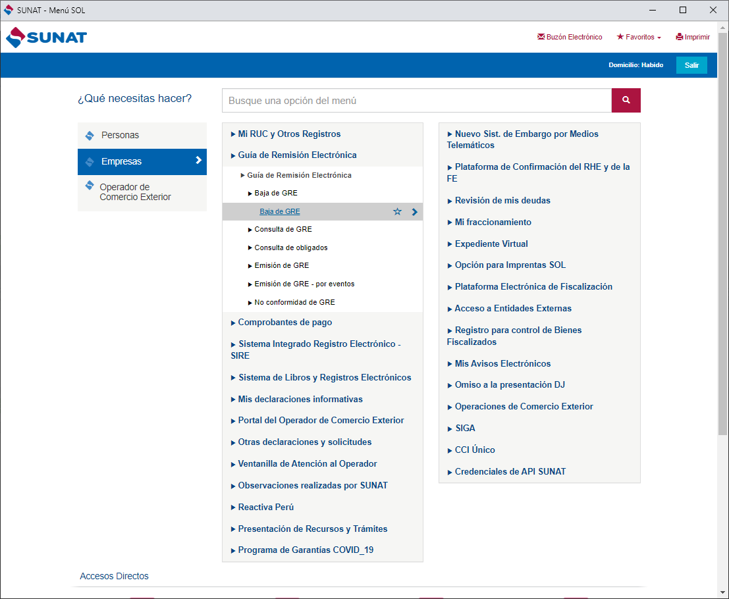
Task: Mark Baja de GRE as favorite star
Action: click(x=397, y=212)
